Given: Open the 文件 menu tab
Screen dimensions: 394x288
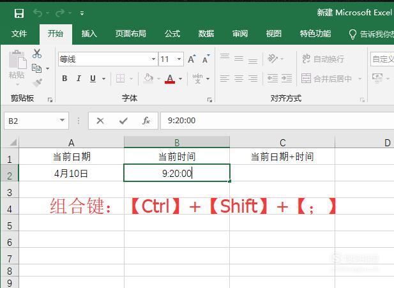Looking at the screenshot, I should click(x=19, y=33).
